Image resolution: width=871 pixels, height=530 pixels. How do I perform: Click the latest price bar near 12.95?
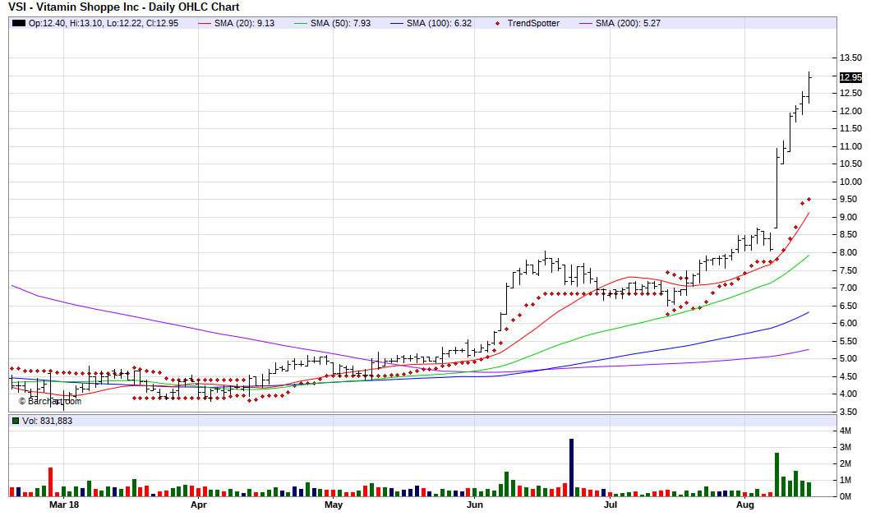[809, 88]
